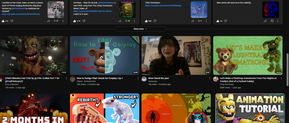Share the TADC Animation post

click(193, 21)
